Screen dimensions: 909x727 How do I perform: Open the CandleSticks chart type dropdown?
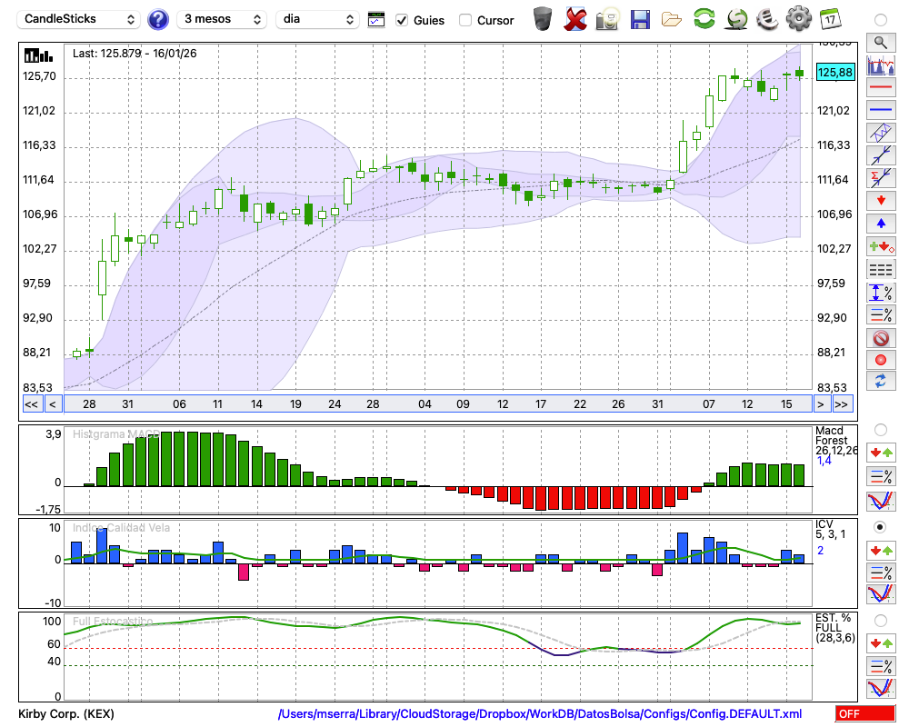80,19
